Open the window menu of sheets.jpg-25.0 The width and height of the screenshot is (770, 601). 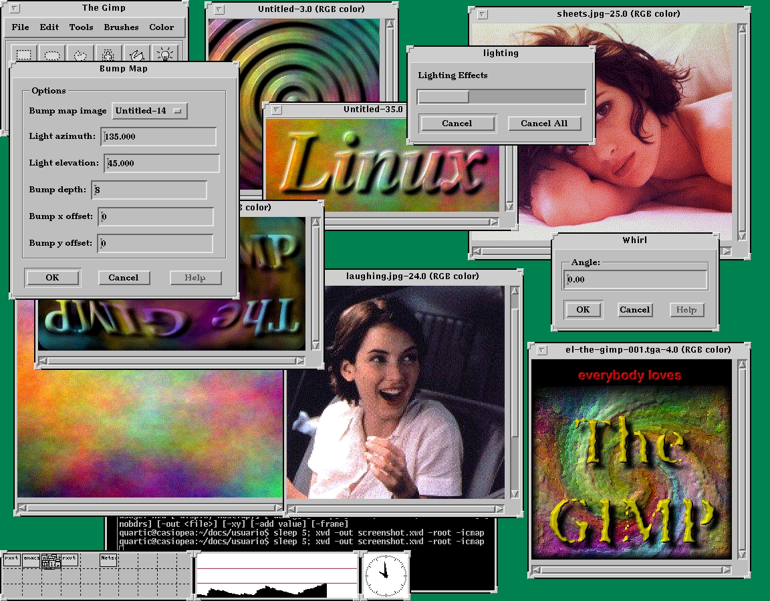click(483, 14)
